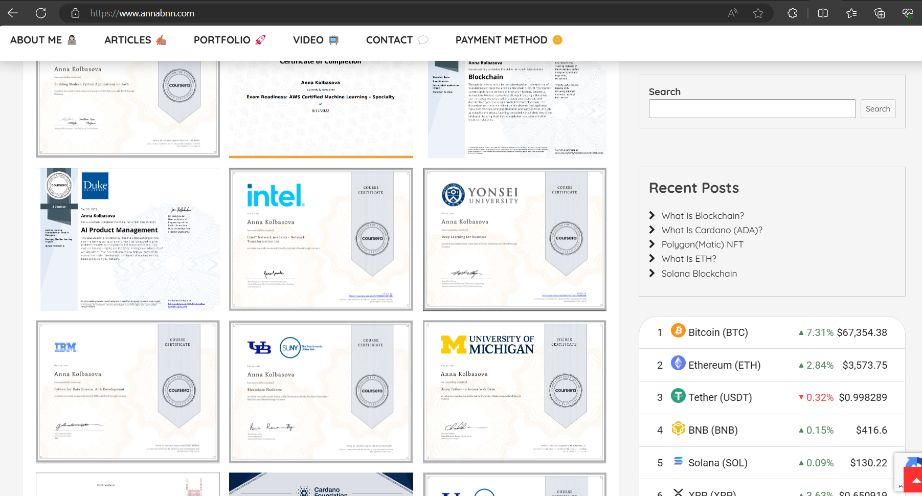922x496 pixels.
Task: Open University of Michigan certificate
Action: pyautogui.click(x=514, y=392)
